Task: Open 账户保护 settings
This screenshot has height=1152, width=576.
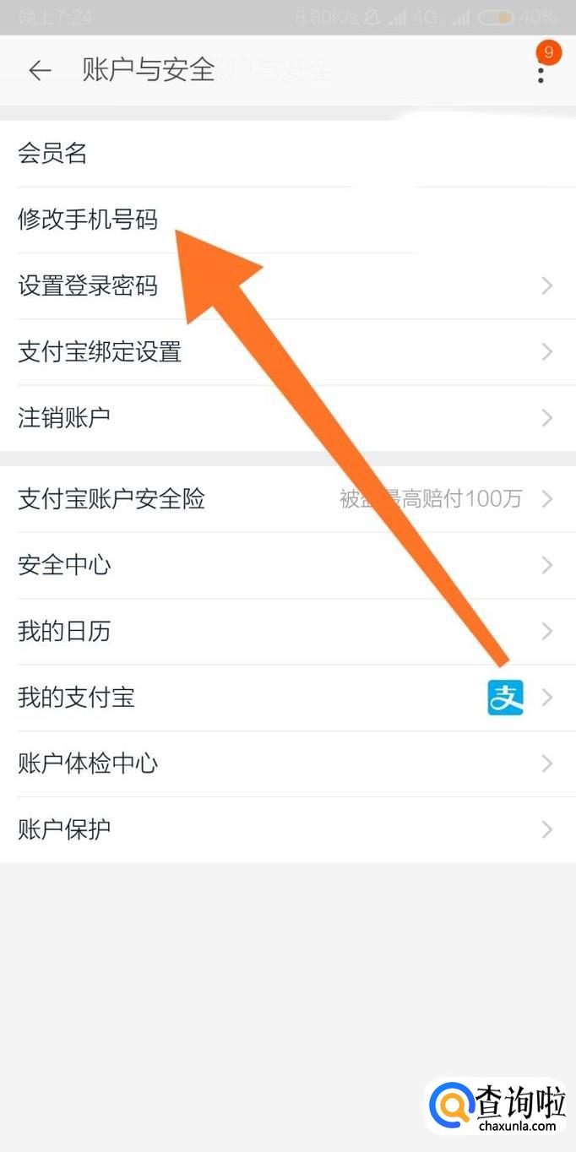Action: pos(288,829)
